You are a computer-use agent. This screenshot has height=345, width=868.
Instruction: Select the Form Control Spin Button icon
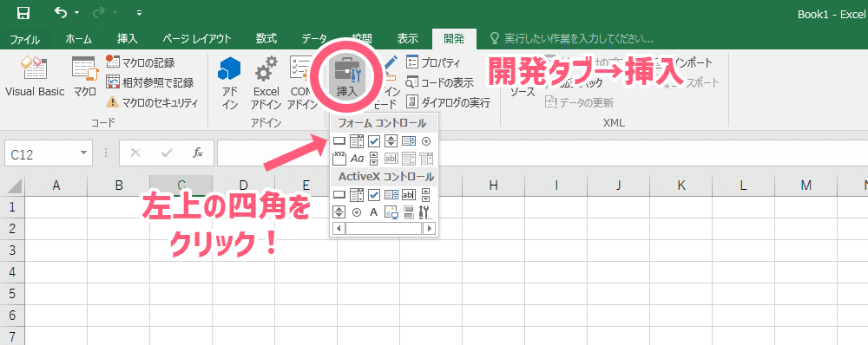(391, 141)
